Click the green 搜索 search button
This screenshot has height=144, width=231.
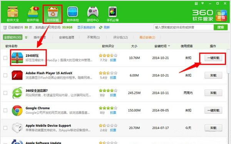221,27
